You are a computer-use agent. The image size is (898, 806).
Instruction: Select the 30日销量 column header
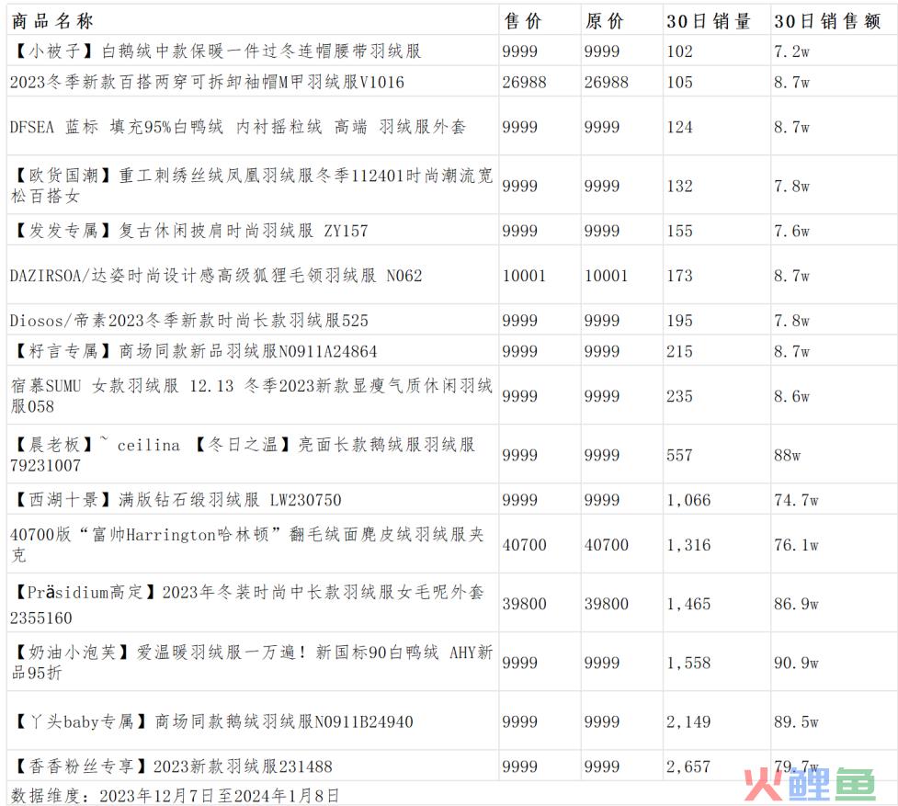(708, 21)
